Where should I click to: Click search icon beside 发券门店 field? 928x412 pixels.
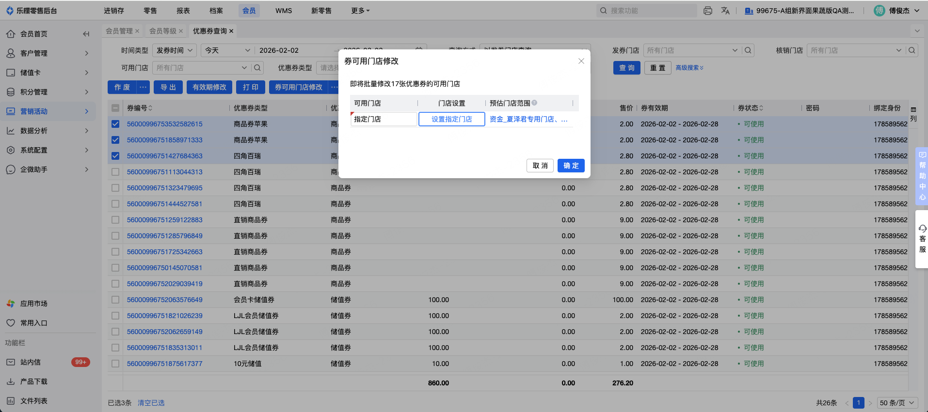pos(748,50)
